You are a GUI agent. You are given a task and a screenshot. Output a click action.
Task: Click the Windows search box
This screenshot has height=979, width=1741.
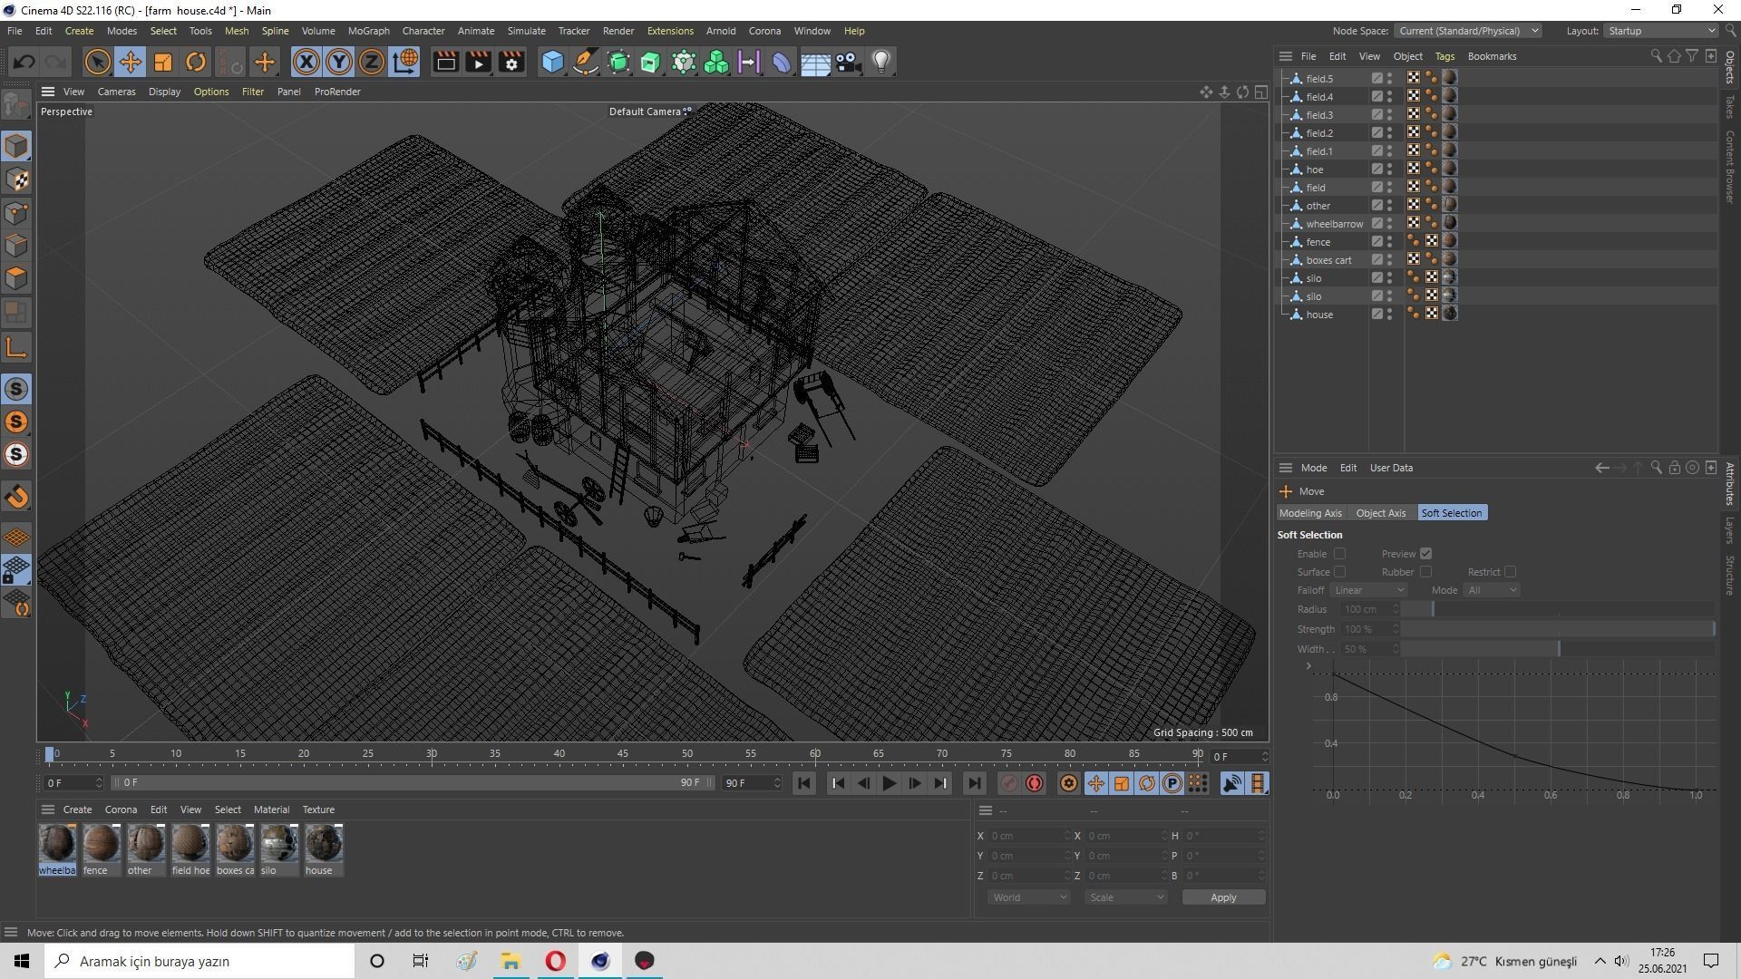(x=199, y=961)
